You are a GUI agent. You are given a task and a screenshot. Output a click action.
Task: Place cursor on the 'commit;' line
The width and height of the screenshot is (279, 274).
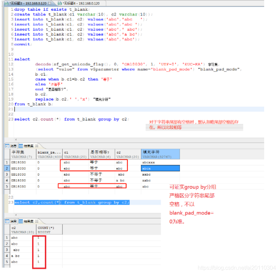click(x=23, y=44)
